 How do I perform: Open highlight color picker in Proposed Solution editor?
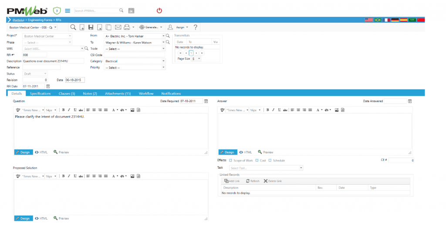pyautogui.click(x=123, y=176)
